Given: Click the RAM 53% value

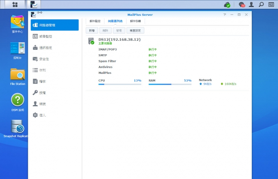Looking at the screenshot, I should click(188, 80).
